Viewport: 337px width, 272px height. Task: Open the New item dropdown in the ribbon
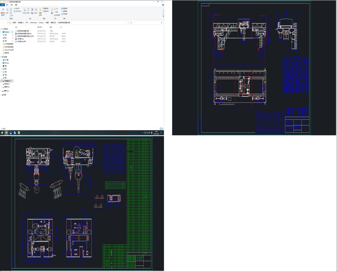46,8
